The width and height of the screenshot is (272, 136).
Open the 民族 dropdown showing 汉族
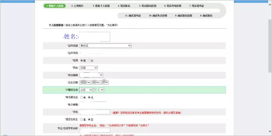pyautogui.click(x=88, y=68)
